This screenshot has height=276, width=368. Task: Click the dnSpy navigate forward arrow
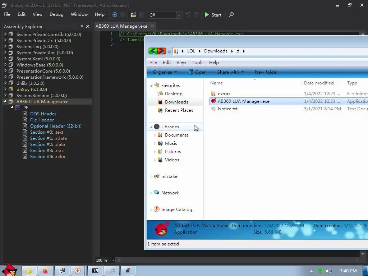point(123,15)
